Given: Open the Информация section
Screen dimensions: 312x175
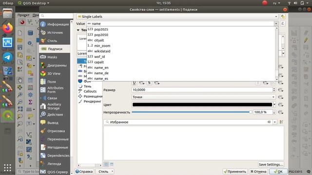Looking at the screenshot, I should click(x=55, y=24).
